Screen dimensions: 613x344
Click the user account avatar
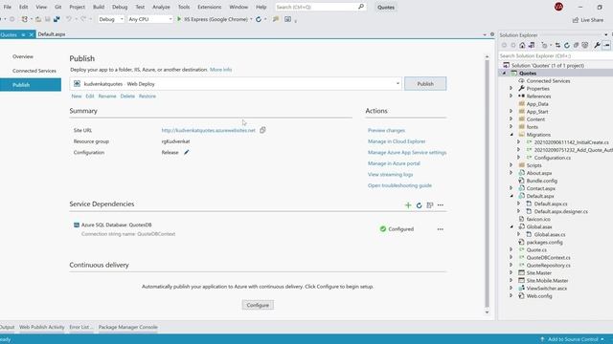[x=558, y=7]
